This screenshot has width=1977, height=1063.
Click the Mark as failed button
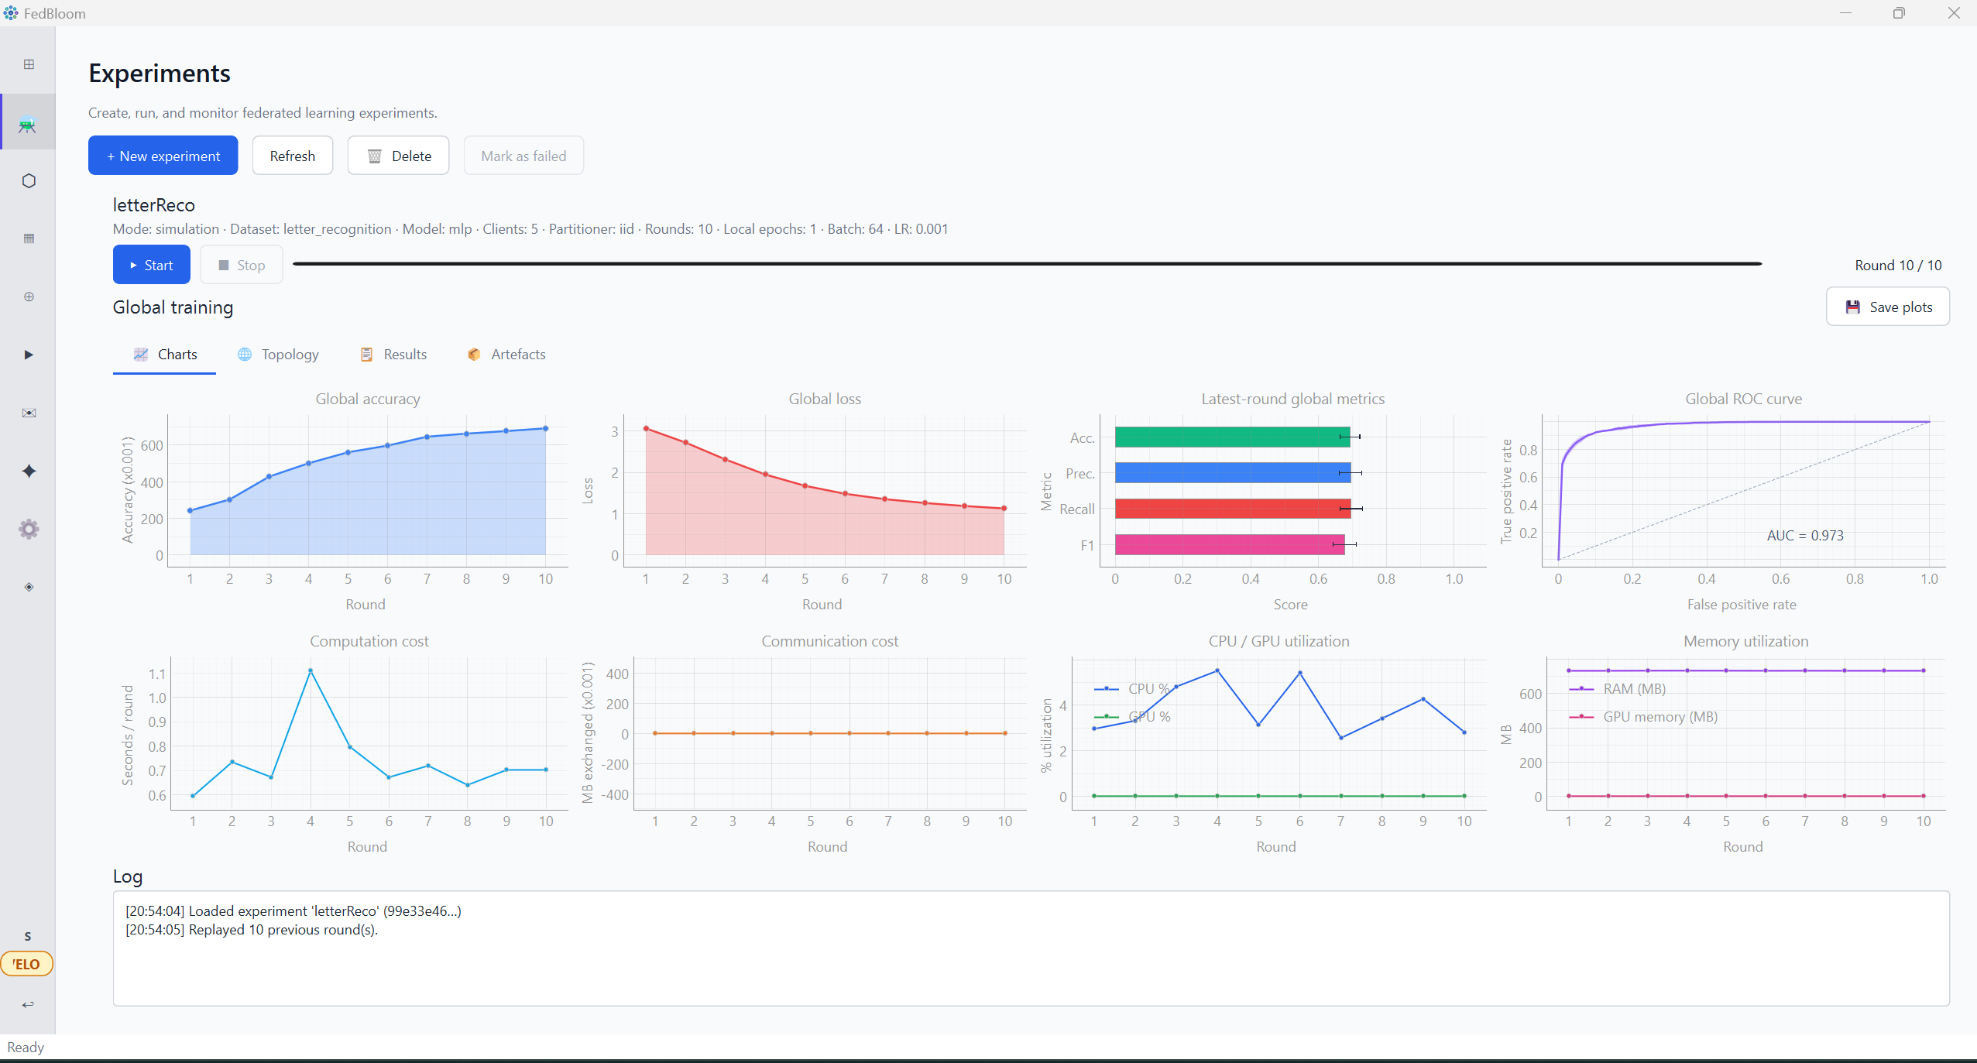[523, 156]
